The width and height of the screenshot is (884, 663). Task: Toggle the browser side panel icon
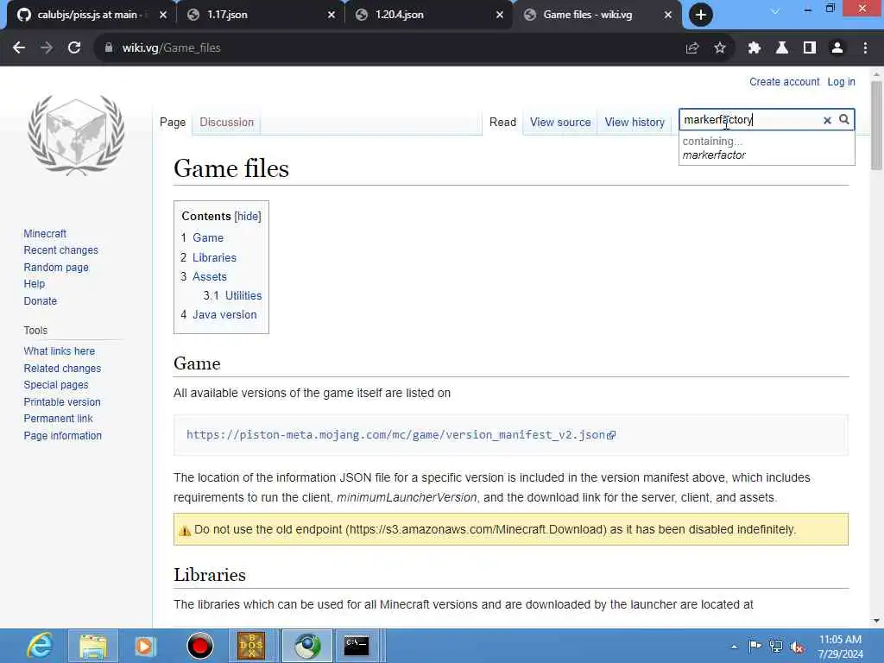[x=810, y=48]
